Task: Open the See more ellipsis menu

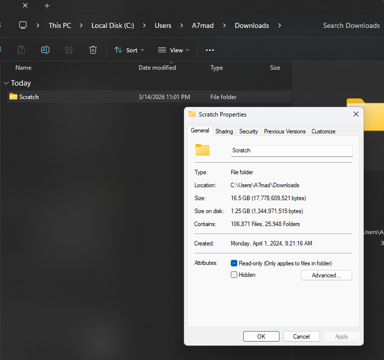Action: [209, 50]
